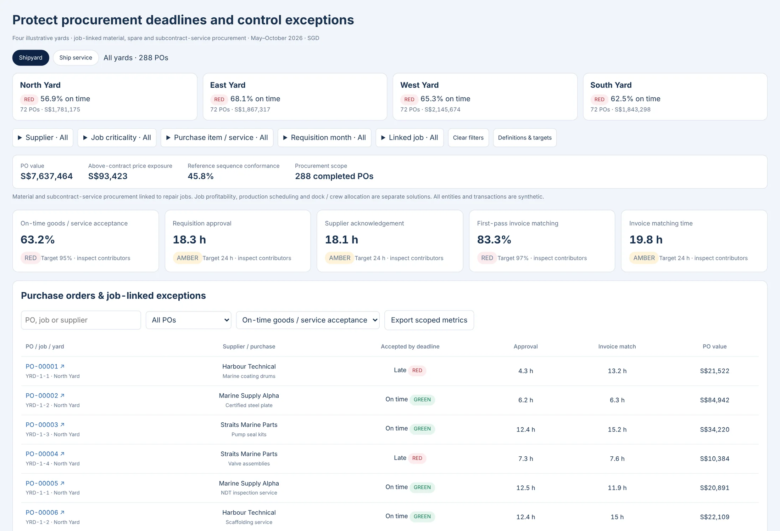This screenshot has height=531, width=780.
Task: Inspect Invoice matching time KPI card
Action: 694,241
